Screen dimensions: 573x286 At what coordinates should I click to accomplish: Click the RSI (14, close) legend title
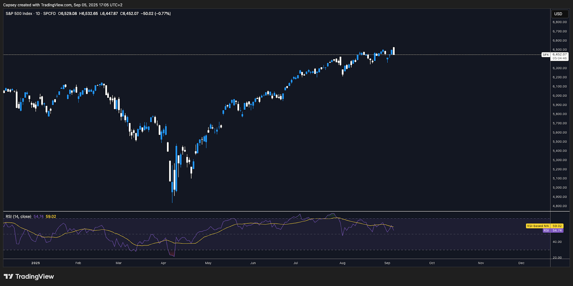coord(18,217)
